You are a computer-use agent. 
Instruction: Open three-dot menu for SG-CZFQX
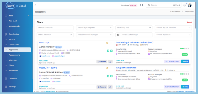click(111, 43)
